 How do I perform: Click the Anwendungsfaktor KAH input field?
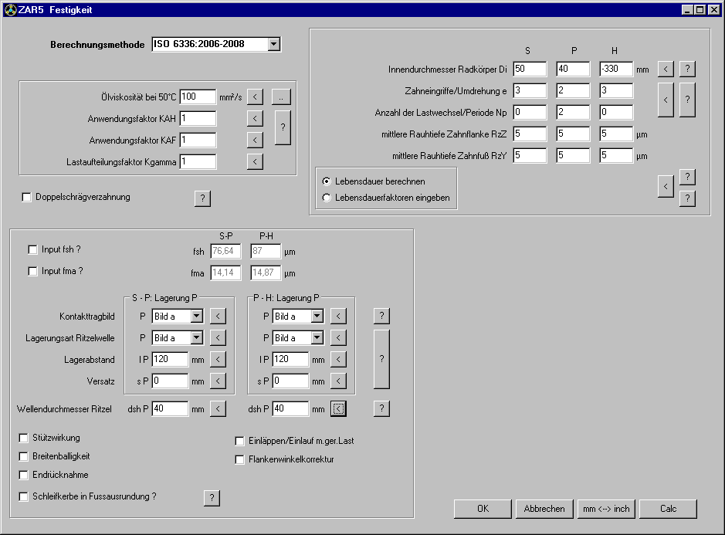pos(198,119)
